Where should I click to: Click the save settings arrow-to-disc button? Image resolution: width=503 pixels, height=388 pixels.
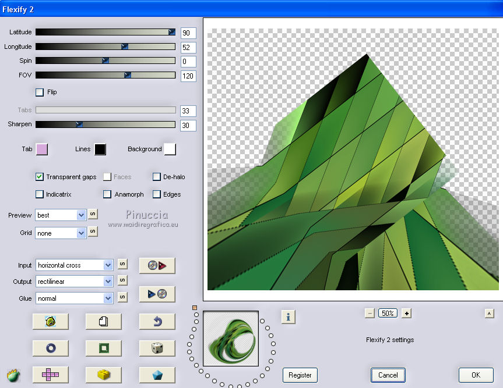pos(157,294)
